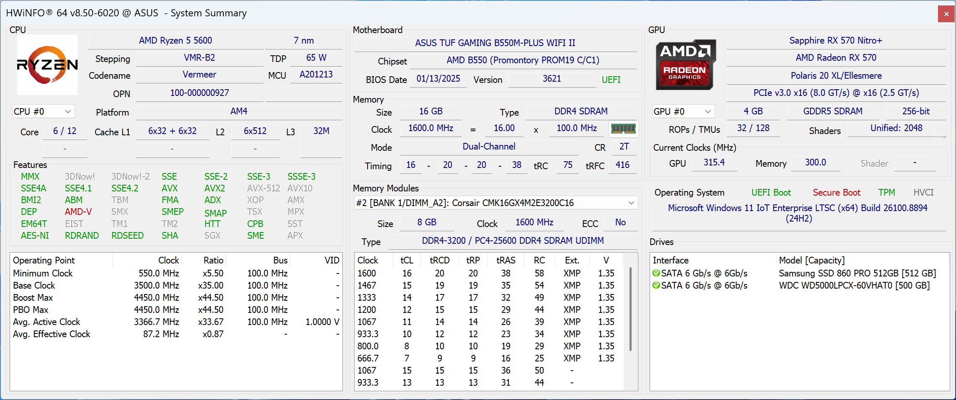Click the ASUS TUF GAMING motherboard name
Image resolution: width=956 pixels, height=400 pixels.
[495, 43]
